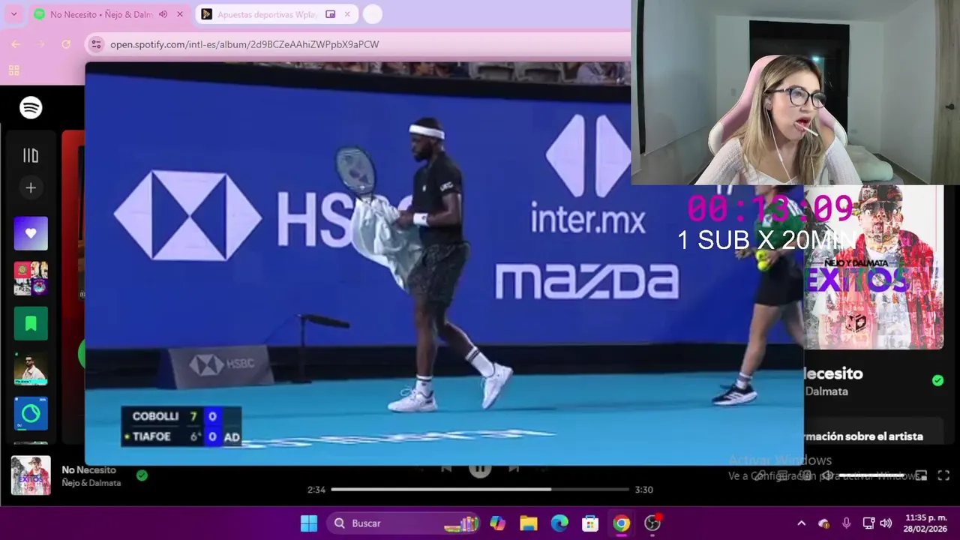Close the Wplay browser tab
Image resolution: width=960 pixels, height=540 pixels.
tap(346, 14)
